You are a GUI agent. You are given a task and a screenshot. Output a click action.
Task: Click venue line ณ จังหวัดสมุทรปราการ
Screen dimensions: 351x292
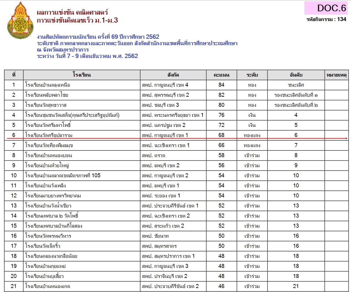(63, 49)
